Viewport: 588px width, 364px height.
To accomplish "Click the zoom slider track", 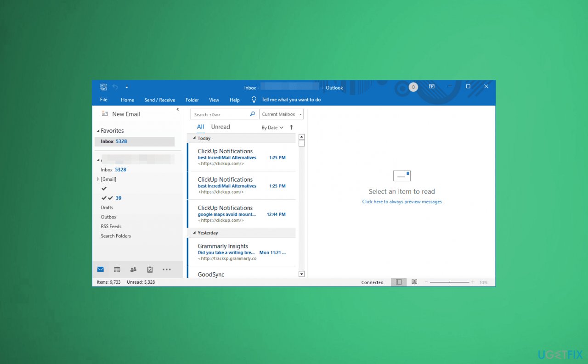I will click(450, 282).
